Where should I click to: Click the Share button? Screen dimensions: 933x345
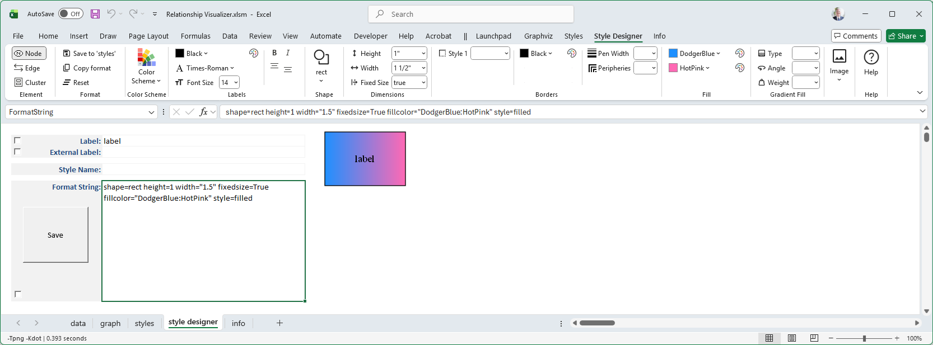[906, 36]
